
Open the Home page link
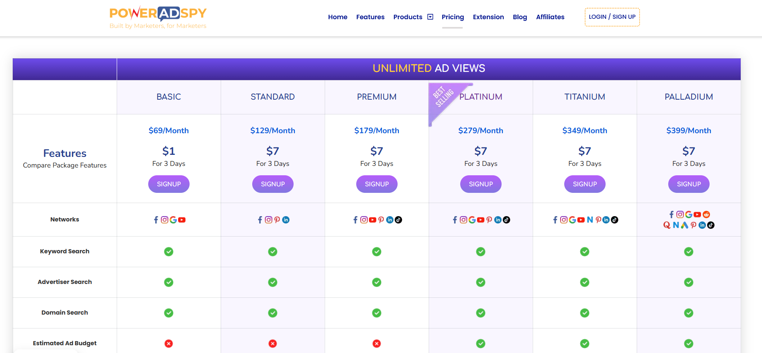(337, 17)
